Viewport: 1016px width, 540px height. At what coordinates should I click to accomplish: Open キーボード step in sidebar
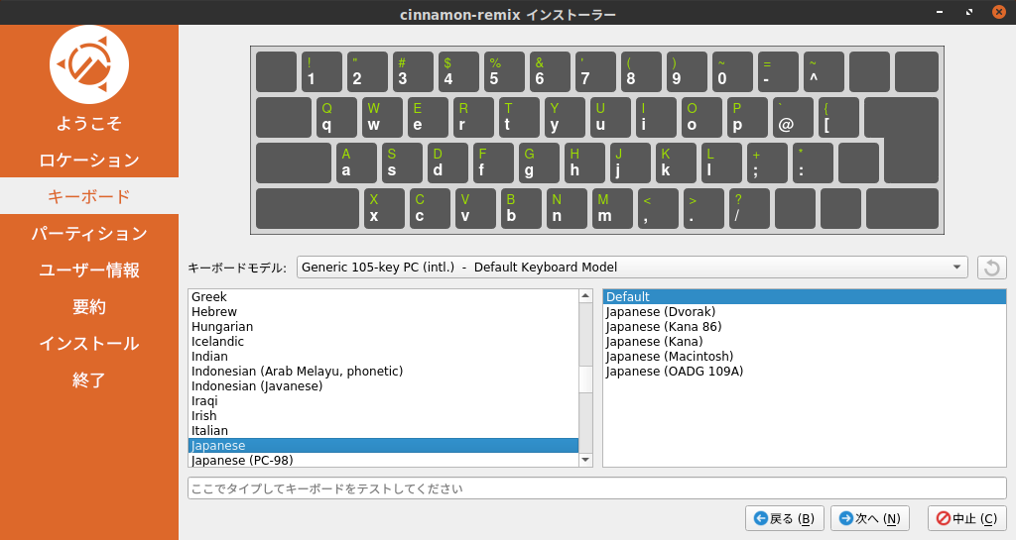(x=88, y=196)
